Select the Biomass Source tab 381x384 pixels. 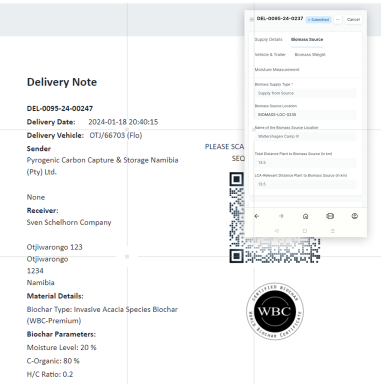pyautogui.click(x=307, y=39)
